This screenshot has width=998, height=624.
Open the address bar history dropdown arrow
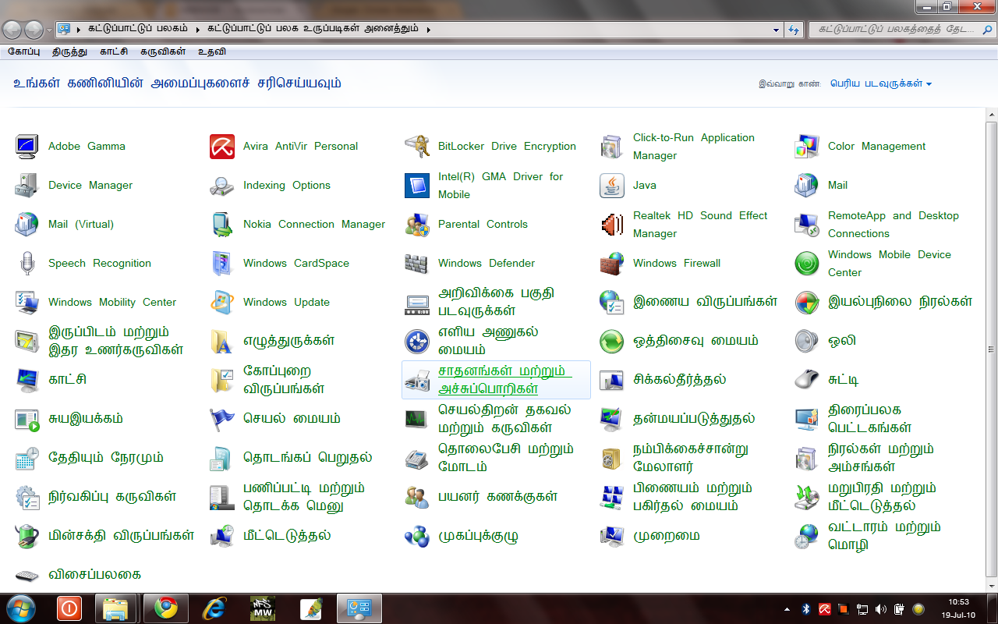776,30
